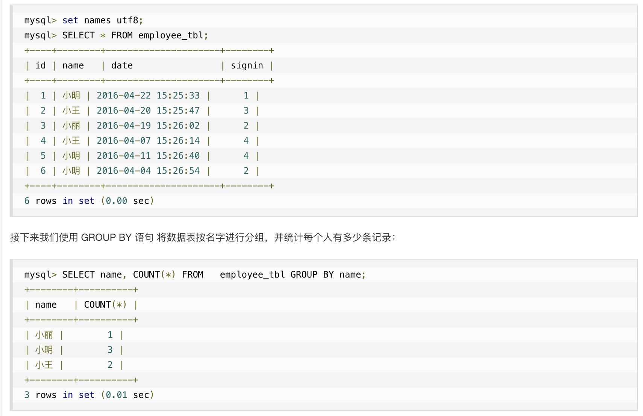The image size is (643, 416).
Task: Click the 'id' column header
Action: point(41,65)
